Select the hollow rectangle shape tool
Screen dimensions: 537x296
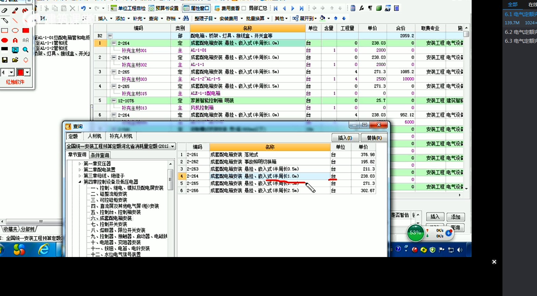[x=5, y=30]
